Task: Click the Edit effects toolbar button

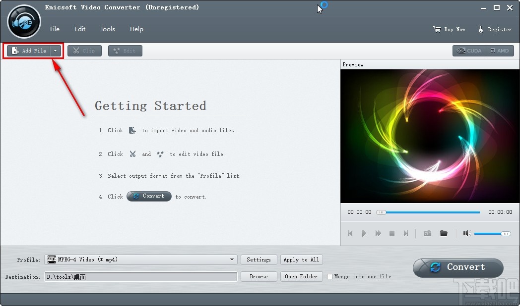Action: pyautogui.click(x=125, y=51)
